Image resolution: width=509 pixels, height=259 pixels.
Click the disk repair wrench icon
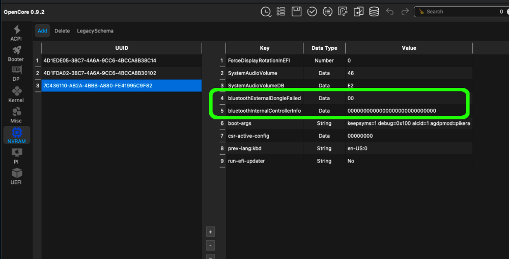click(x=343, y=12)
